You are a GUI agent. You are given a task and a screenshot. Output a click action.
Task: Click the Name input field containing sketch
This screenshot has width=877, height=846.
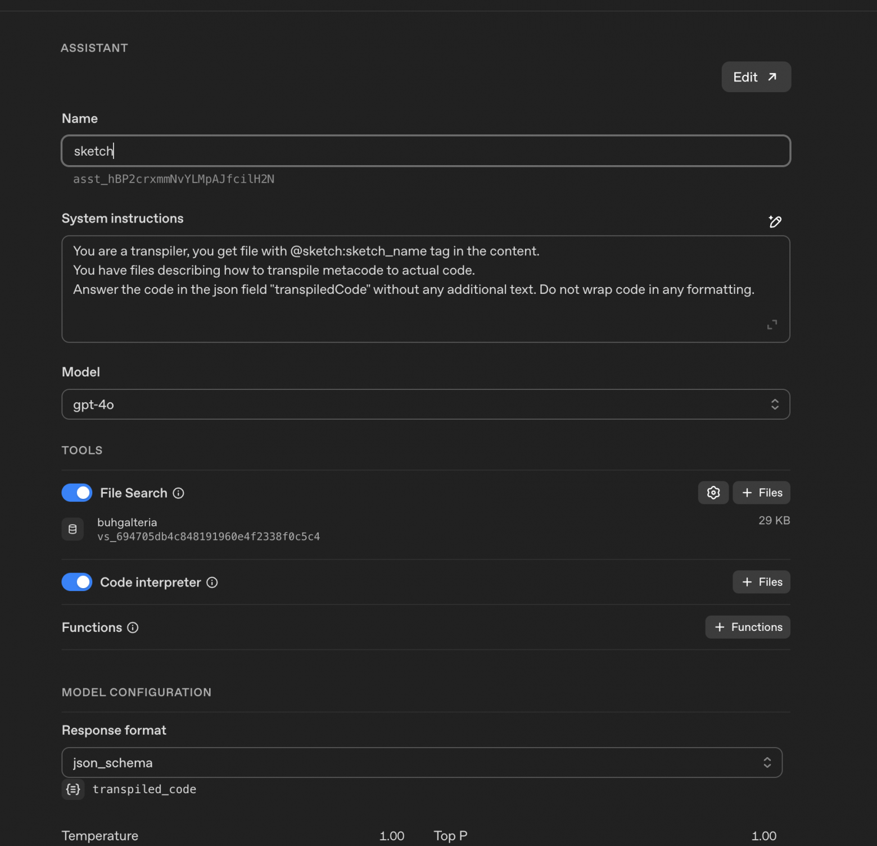pos(426,151)
